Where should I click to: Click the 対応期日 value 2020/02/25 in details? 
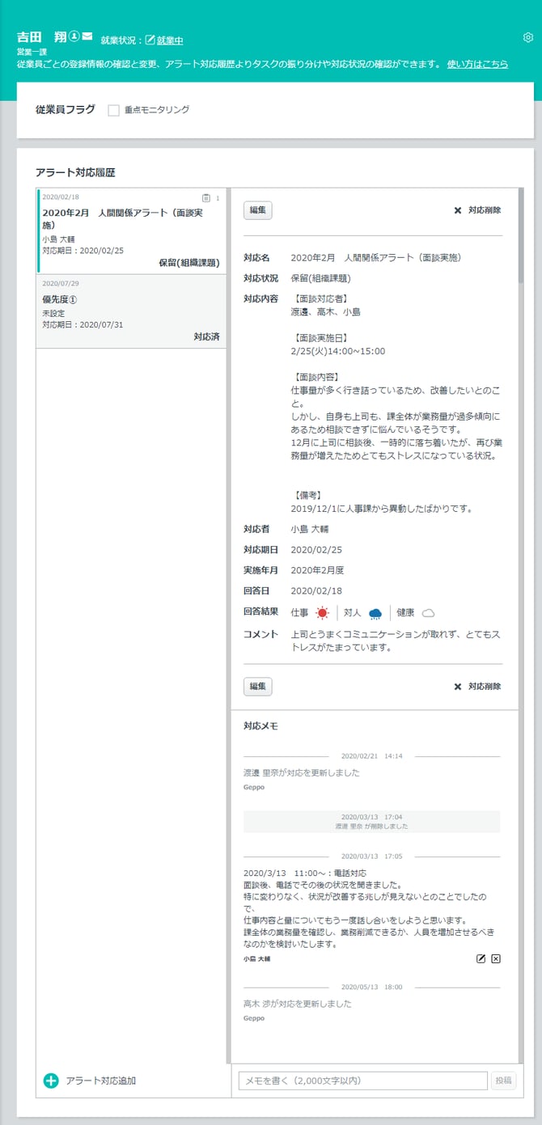(x=316, y=550)
